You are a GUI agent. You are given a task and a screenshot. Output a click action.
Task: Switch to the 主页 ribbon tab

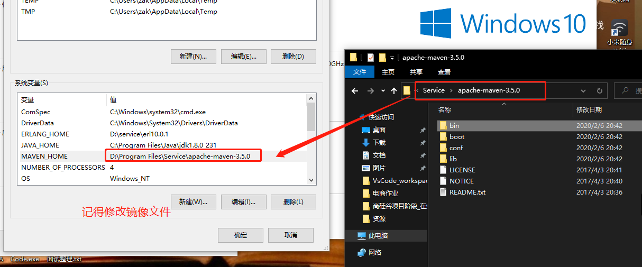click(388, 72)
